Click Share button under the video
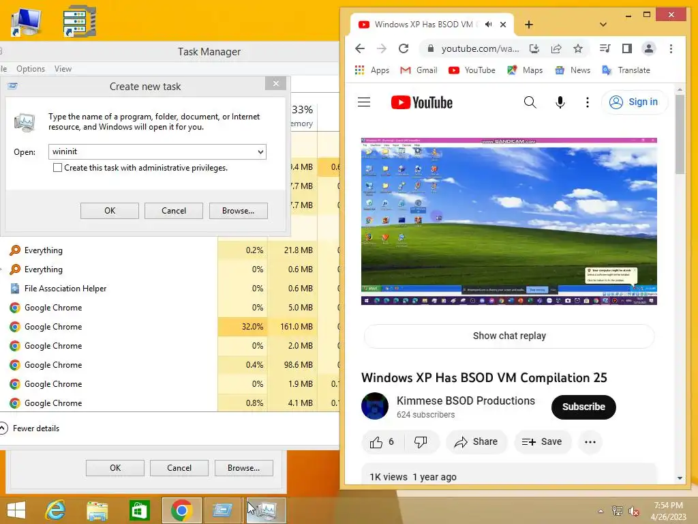 [476, 441]
